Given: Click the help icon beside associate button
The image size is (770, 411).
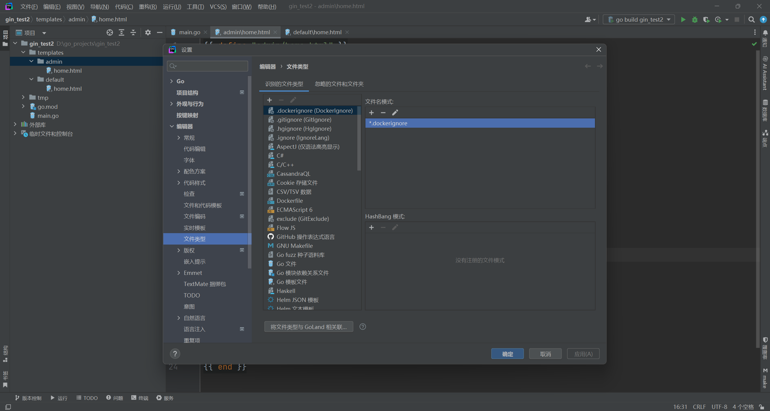Looking at the screenshot, I should 363,327.
